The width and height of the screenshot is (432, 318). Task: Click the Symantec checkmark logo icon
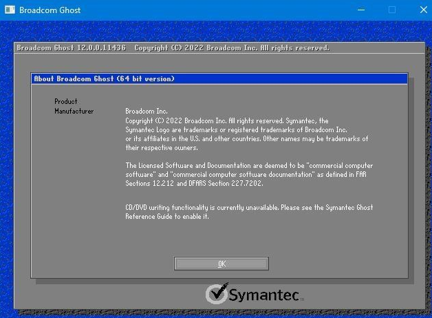tap(216, 295)
